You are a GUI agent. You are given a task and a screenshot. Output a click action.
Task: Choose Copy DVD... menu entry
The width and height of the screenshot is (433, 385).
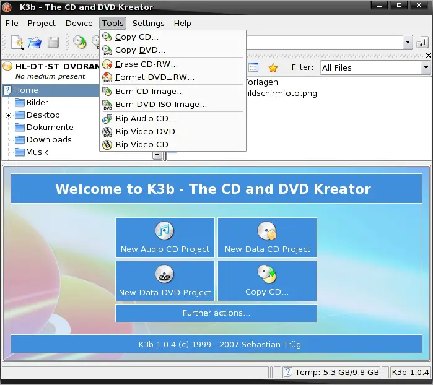[173, 50]
